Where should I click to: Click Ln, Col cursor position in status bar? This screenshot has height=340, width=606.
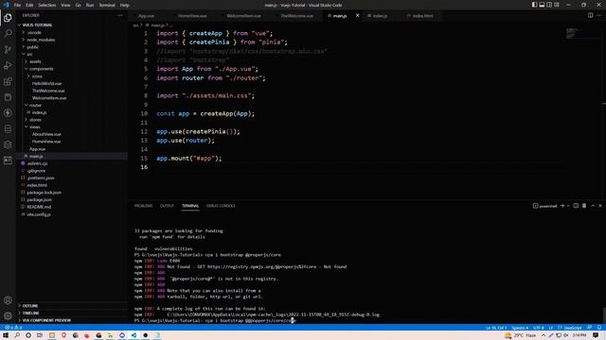point(496,328)
